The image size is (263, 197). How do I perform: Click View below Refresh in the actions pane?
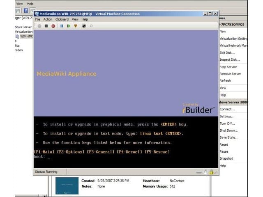(x=223, y=88)
